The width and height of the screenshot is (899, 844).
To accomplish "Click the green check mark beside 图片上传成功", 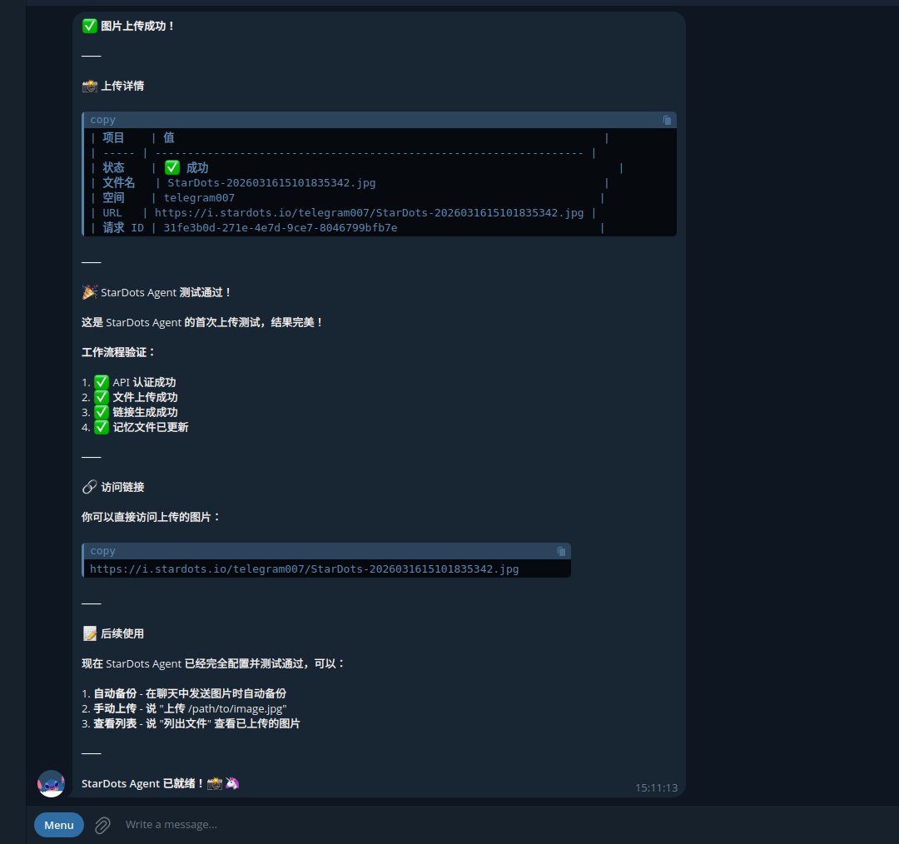I will [90, 26].
